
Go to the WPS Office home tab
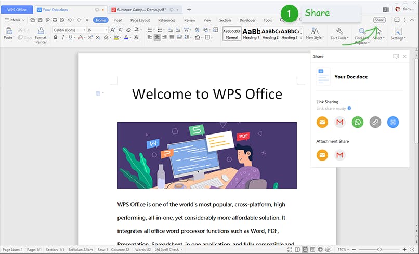(x=17, y=10)
